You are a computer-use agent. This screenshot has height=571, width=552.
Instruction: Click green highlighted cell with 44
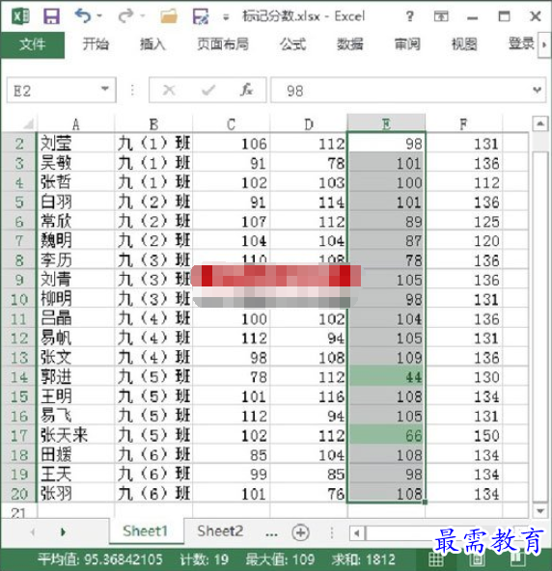(386, 376)
